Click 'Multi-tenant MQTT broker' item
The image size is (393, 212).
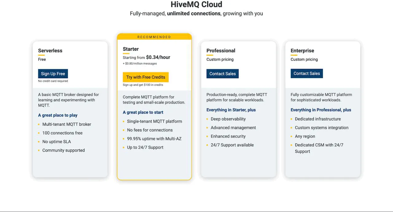[x=67, y=124]
